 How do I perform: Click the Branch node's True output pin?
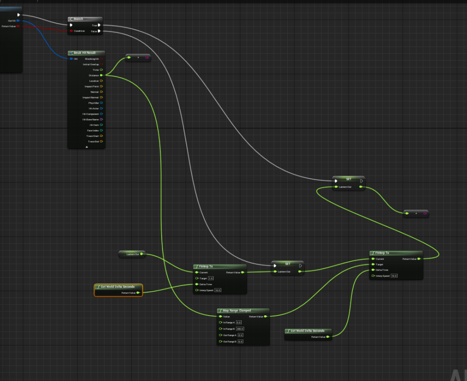[x=99, y=25]
